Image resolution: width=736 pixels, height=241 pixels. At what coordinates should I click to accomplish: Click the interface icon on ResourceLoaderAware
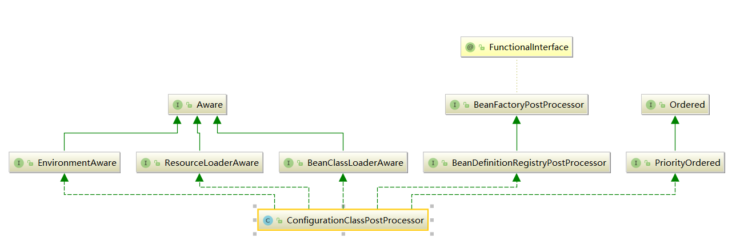pos(146,163)
